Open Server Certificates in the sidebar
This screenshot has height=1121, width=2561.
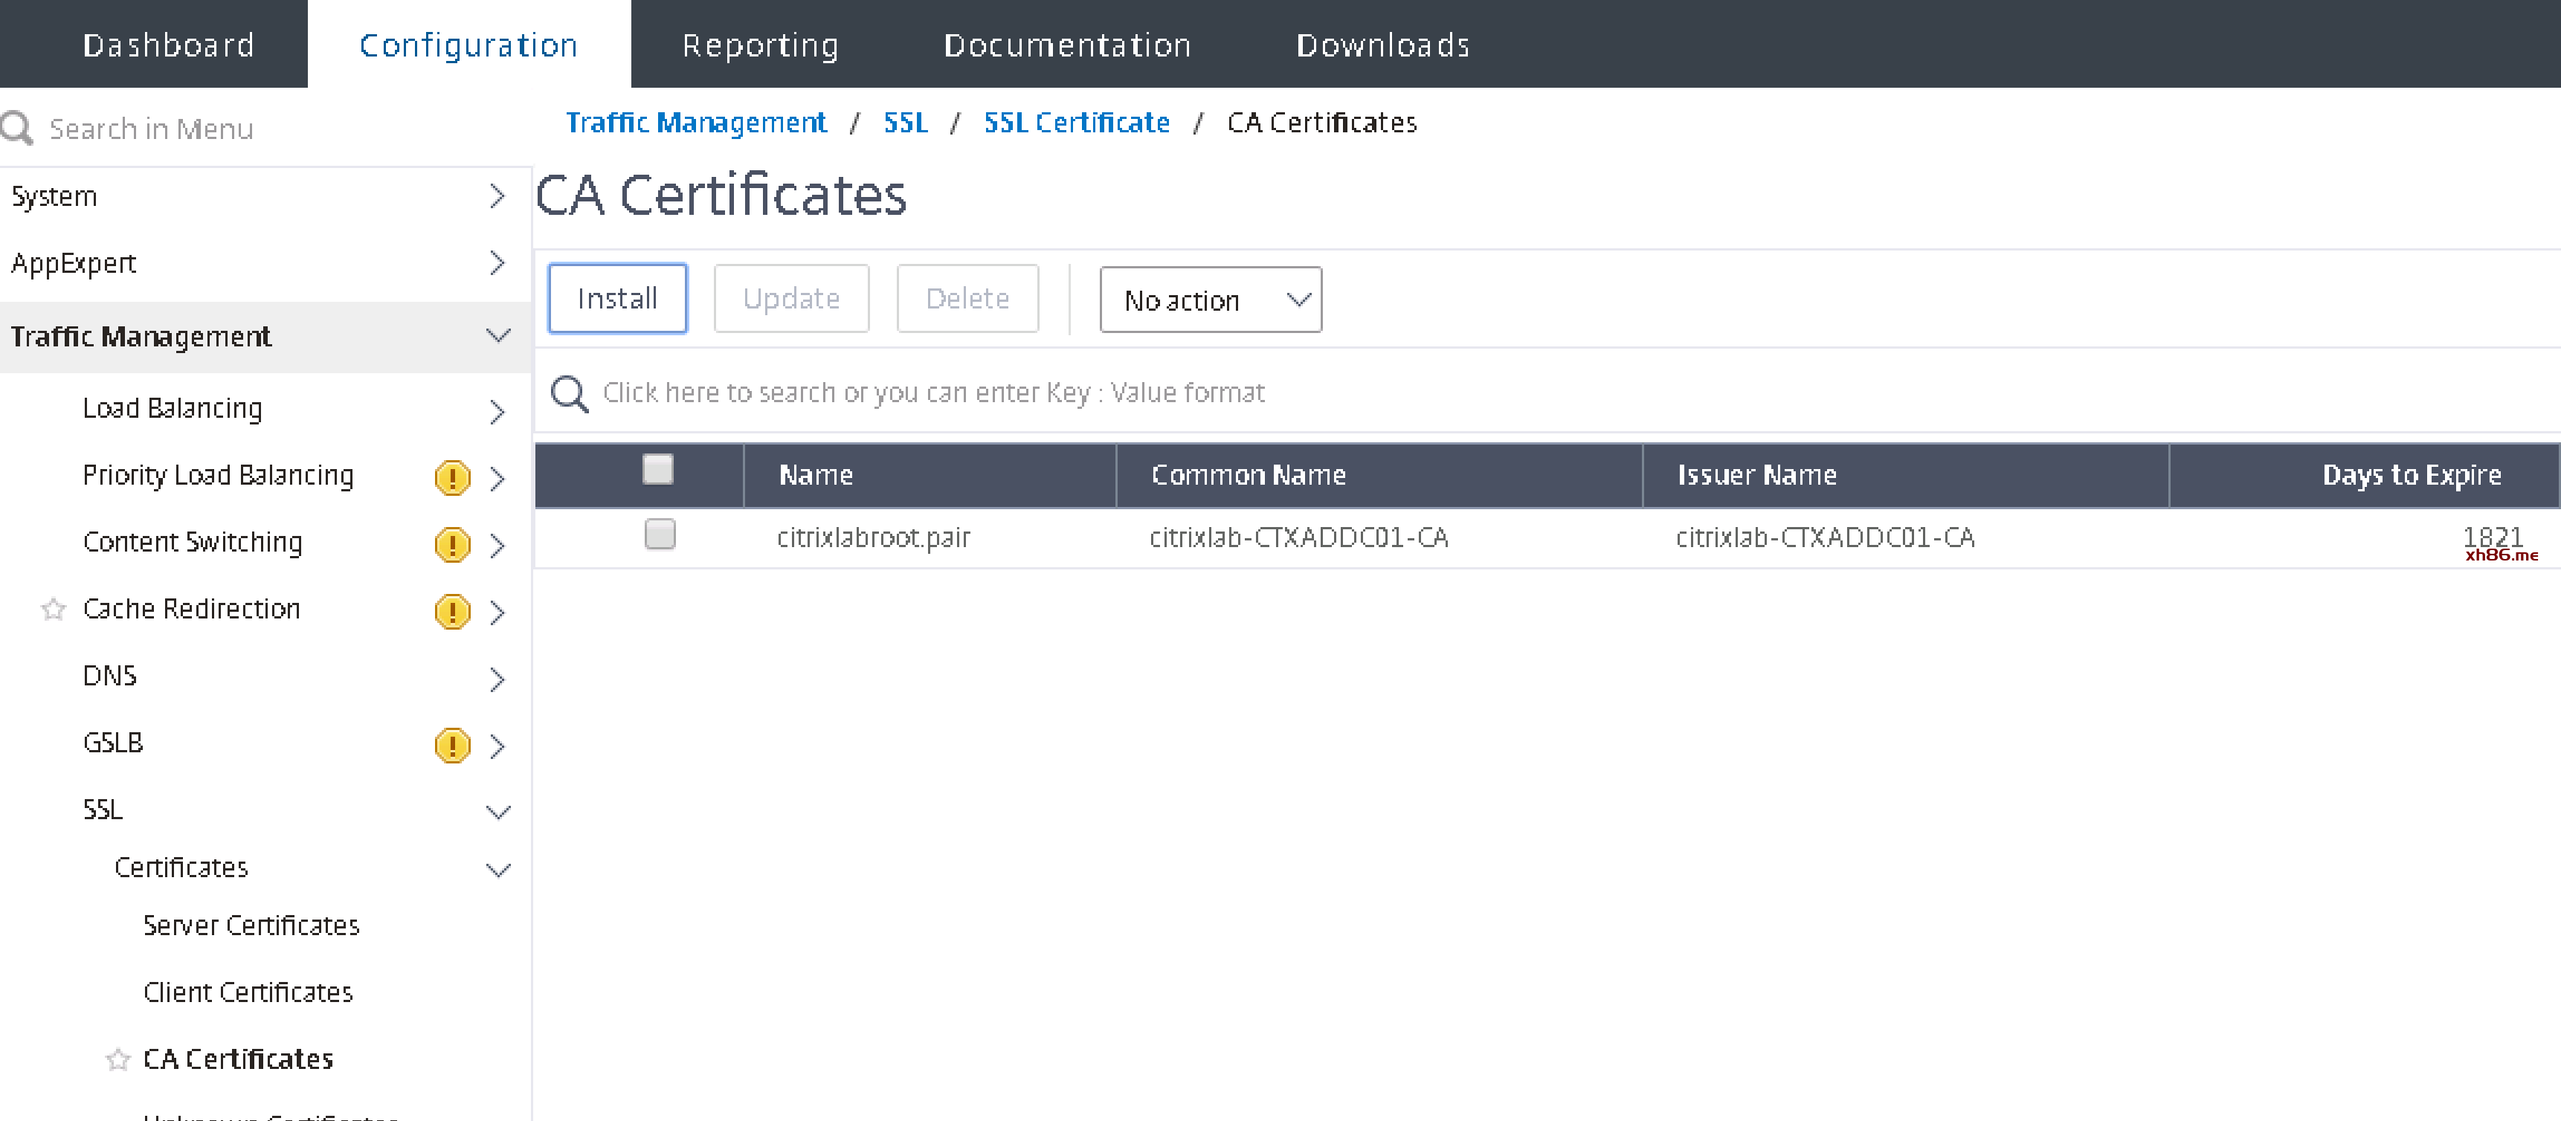click(251, 925)
